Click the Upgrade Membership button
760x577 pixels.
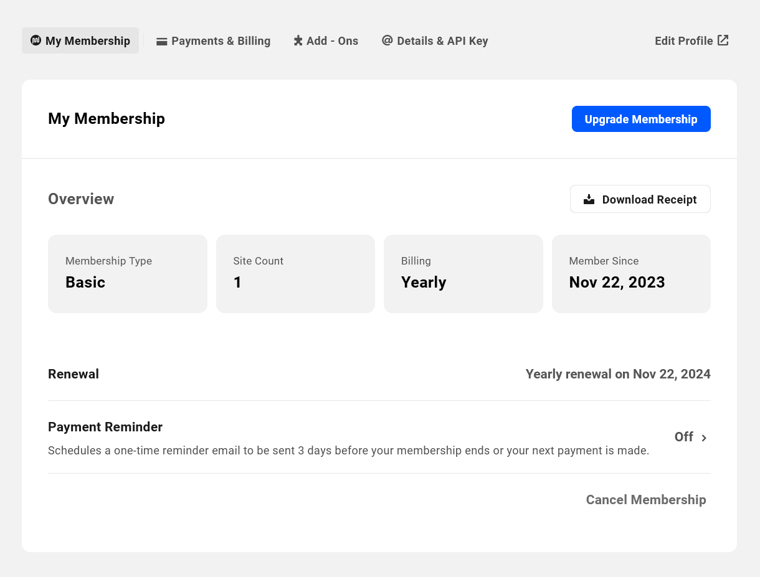click(641, 119)
